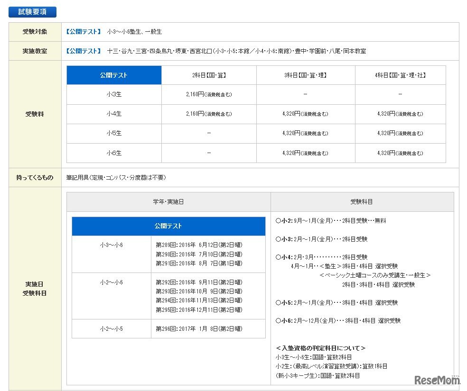Click the 2,160円 fee cell for 小3生
The width and height of the screenshot is (467, 391).
[209, 94]
